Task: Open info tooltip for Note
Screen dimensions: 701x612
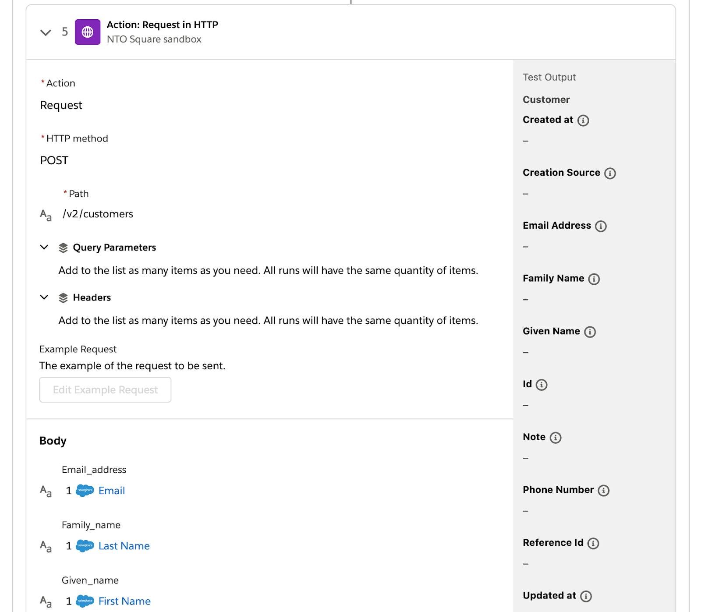Action: (x=556, y=438)
